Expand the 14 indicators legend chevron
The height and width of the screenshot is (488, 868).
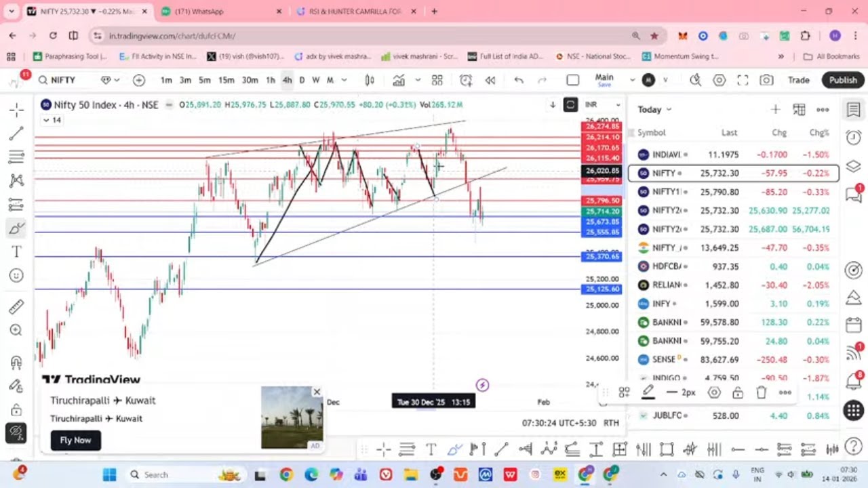coord(52,120)
